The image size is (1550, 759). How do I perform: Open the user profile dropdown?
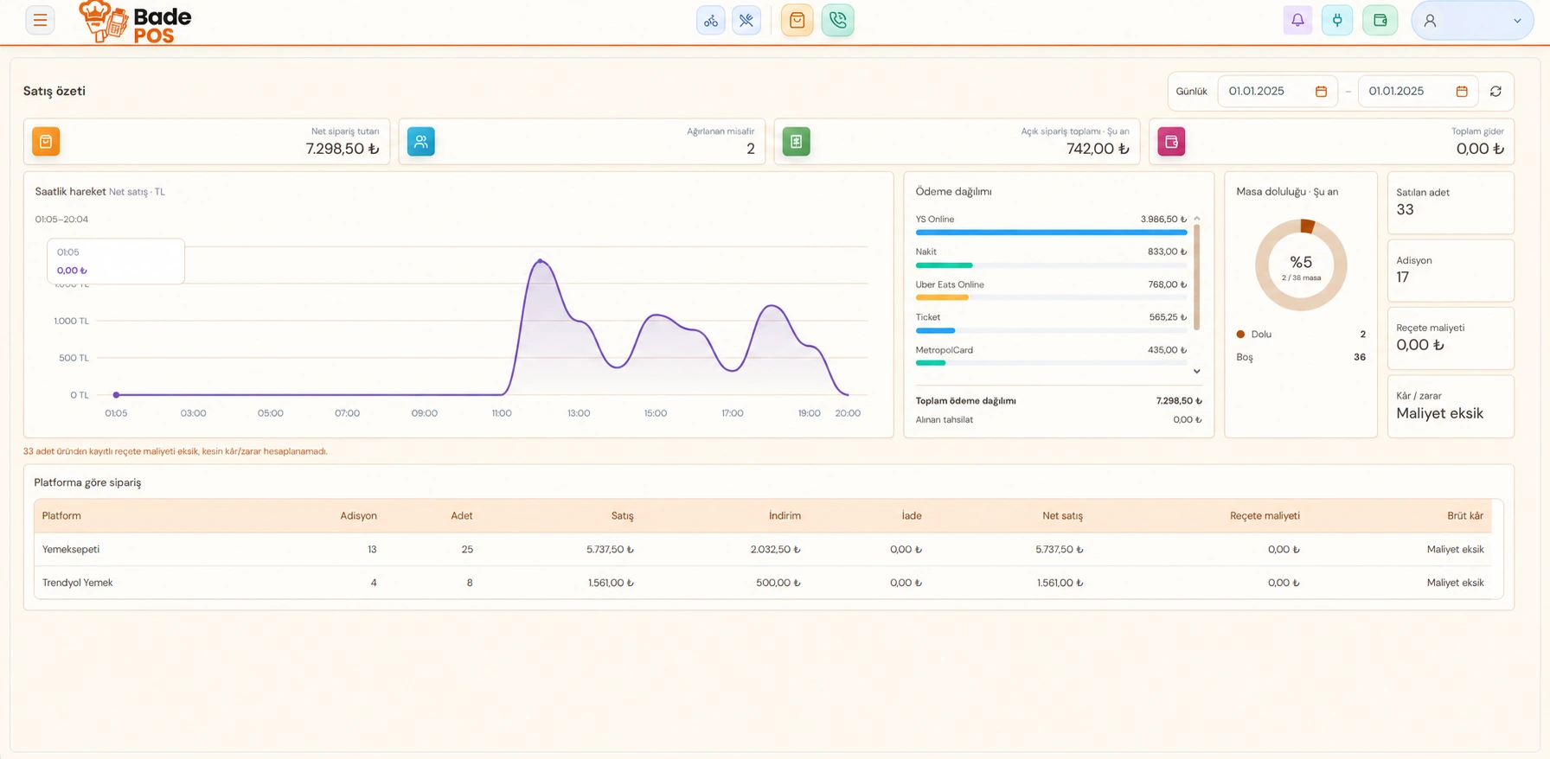[1473, 21]
